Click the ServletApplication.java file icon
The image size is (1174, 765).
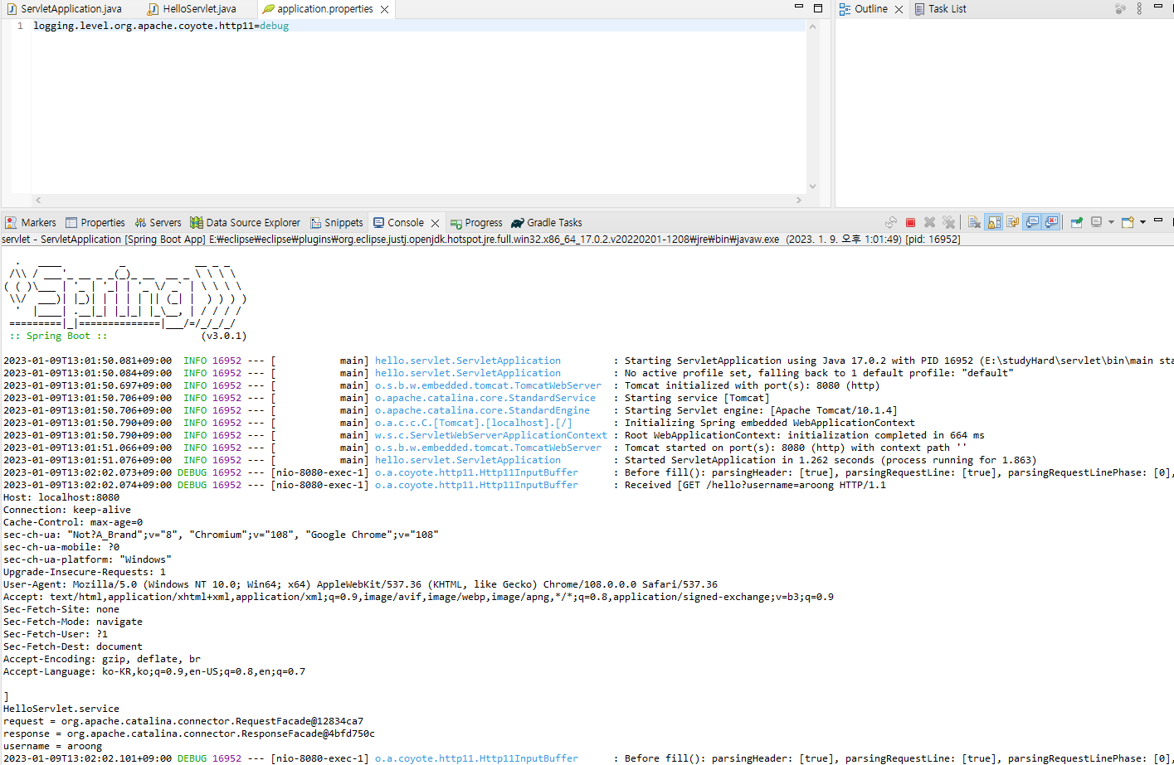click(x=12, y=9)
